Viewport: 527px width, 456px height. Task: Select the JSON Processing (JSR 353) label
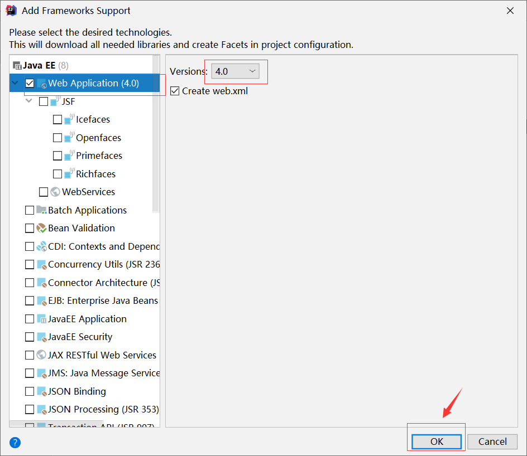[x=103, y=409]
